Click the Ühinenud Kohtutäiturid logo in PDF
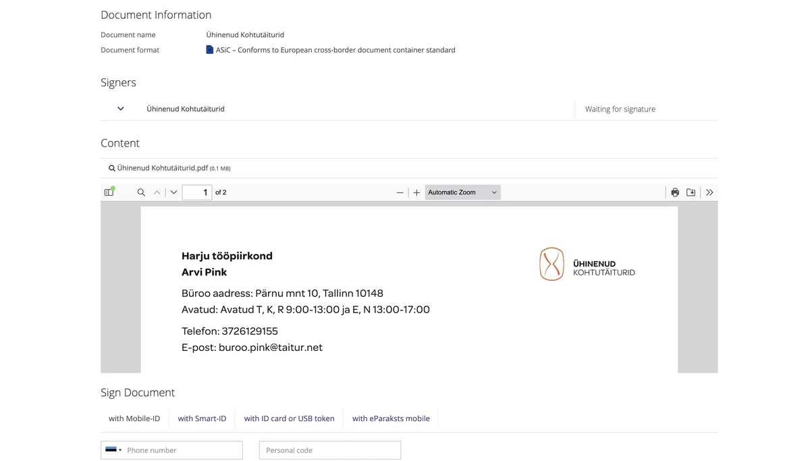 [x=587, y=264]
